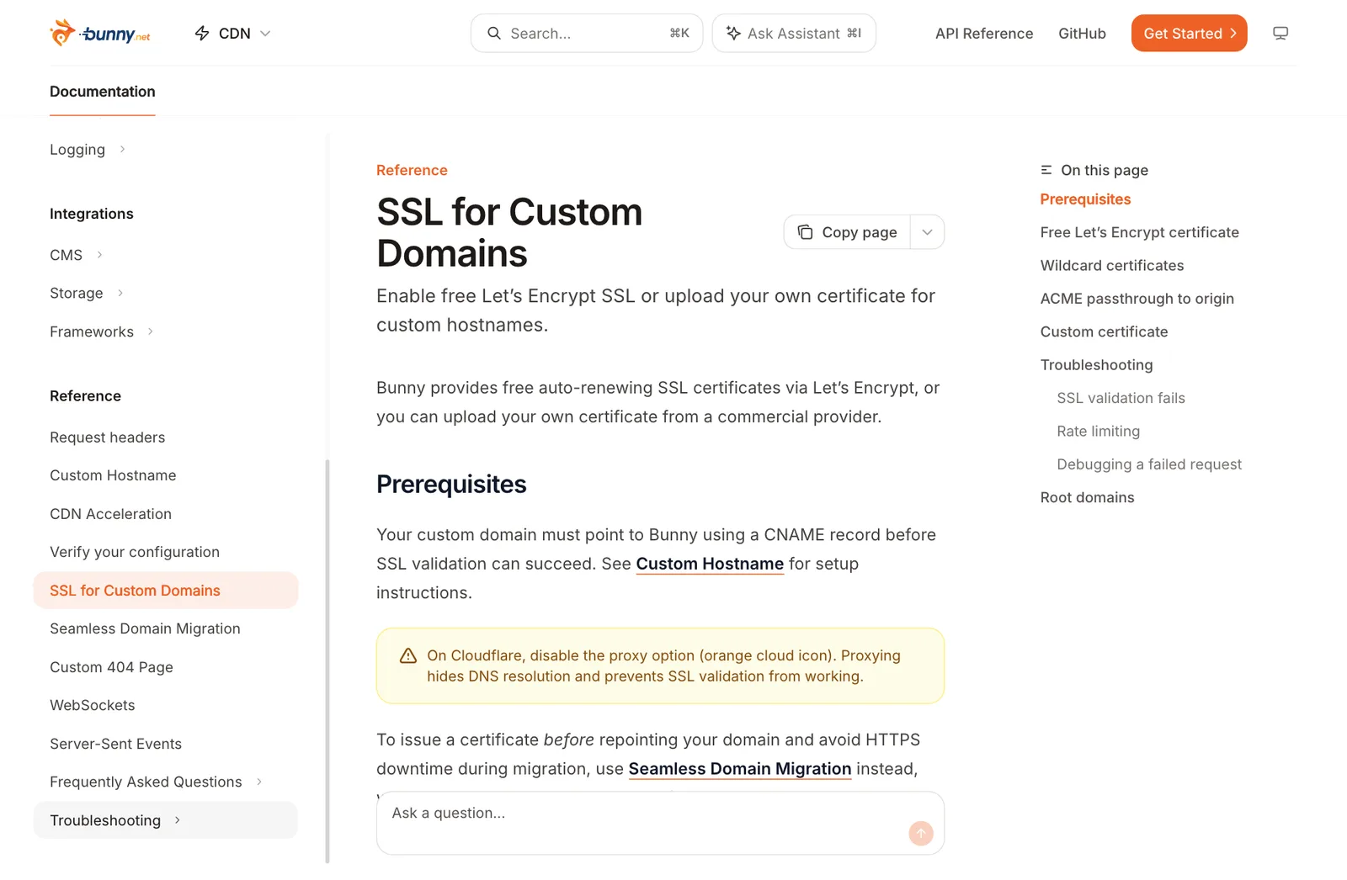Open Verify your configuration page
The width and height of the screenshot is (1347, 880).
[135, 552]
